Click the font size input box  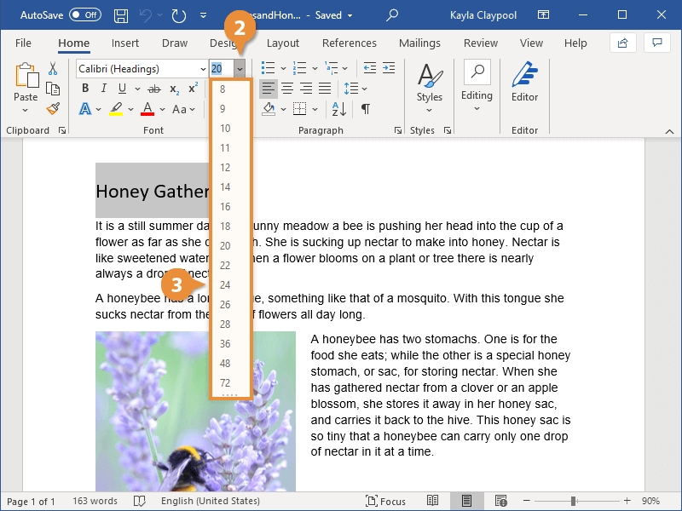pos(220,68)
